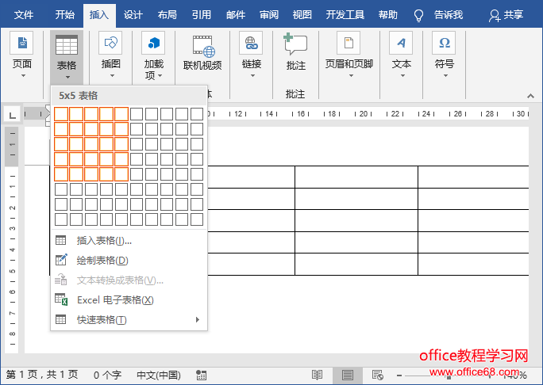543x385 pixels.
Task: Expand the 符号 dropdown arrow
Action: click(x=445, y=76)
